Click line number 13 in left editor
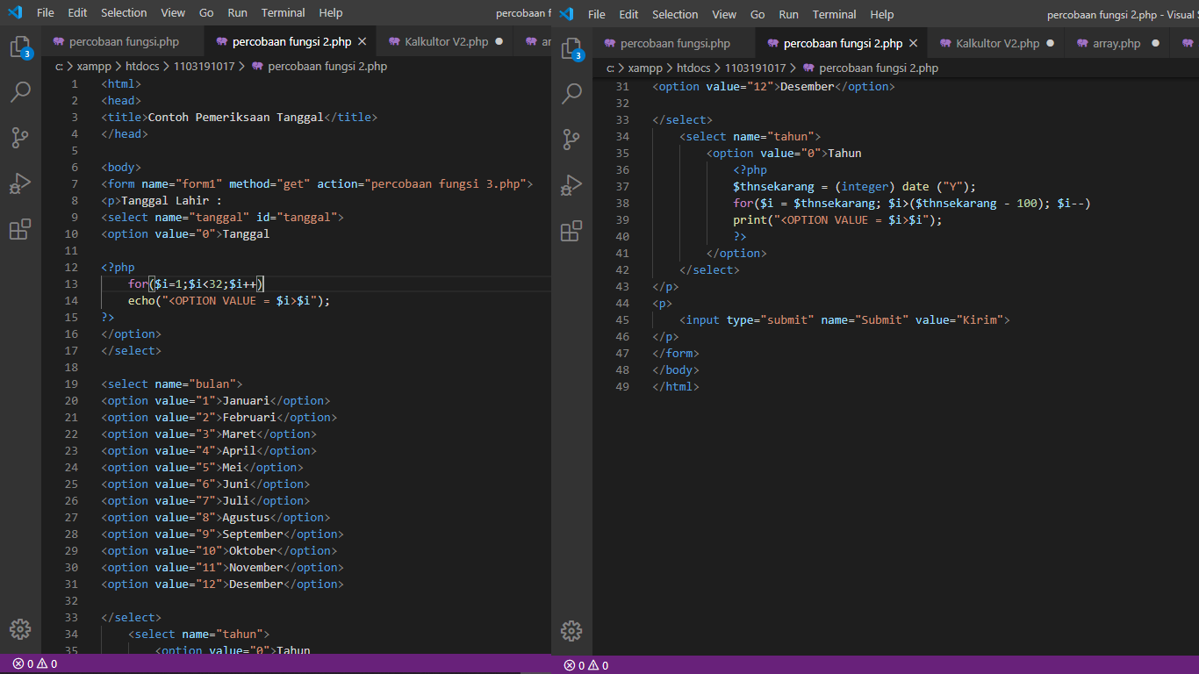The width and height of the screenshot is (1199, 674). (71, 283)
